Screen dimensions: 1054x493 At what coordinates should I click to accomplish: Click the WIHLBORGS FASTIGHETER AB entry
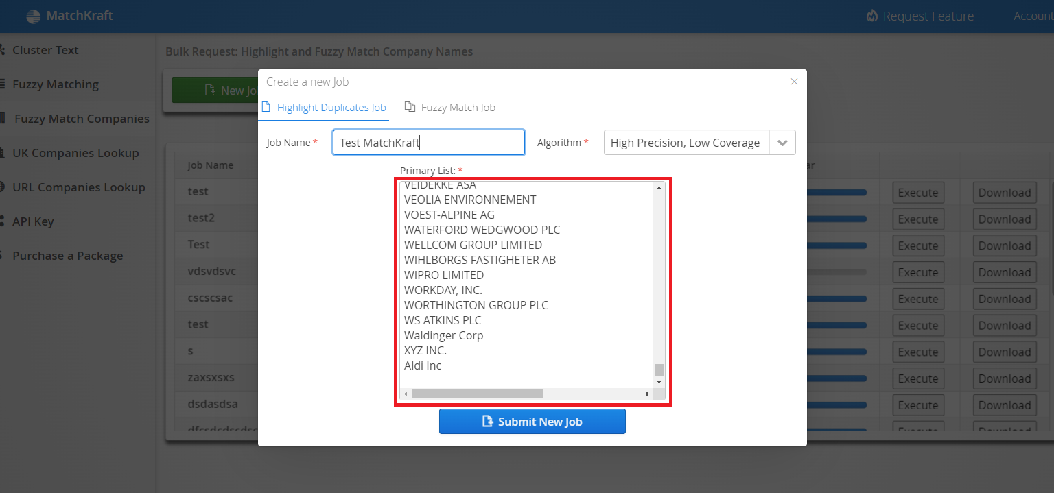point(480,260)
